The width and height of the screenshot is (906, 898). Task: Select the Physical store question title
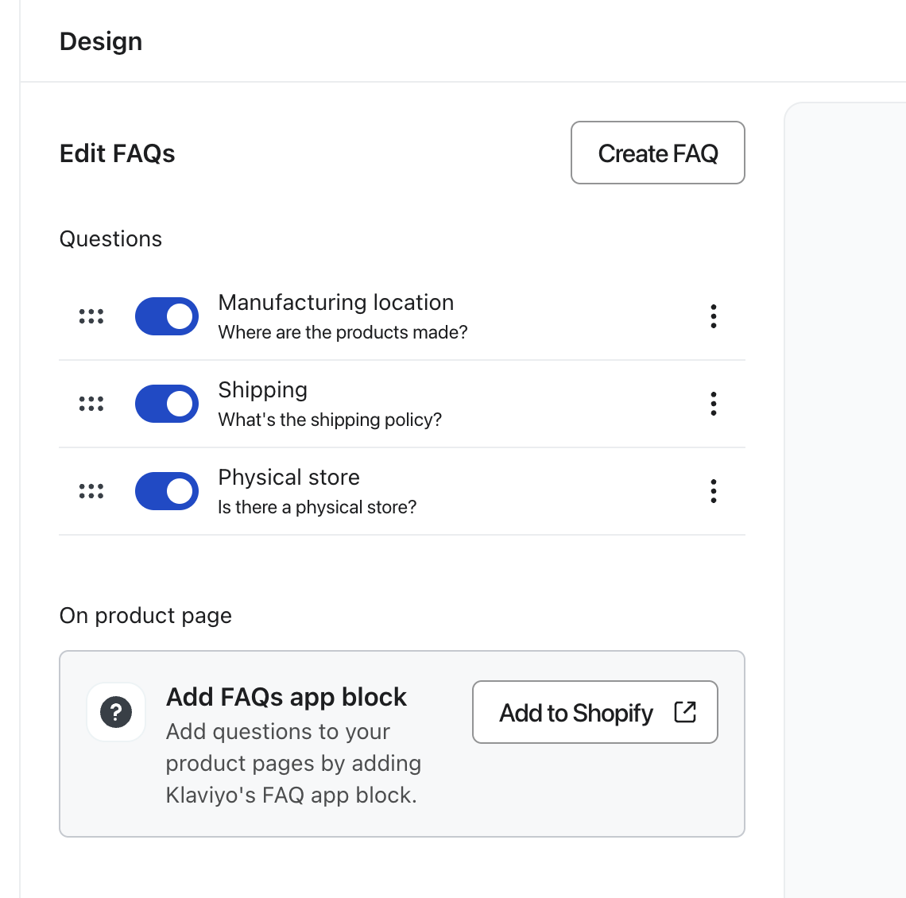(288, 478)
